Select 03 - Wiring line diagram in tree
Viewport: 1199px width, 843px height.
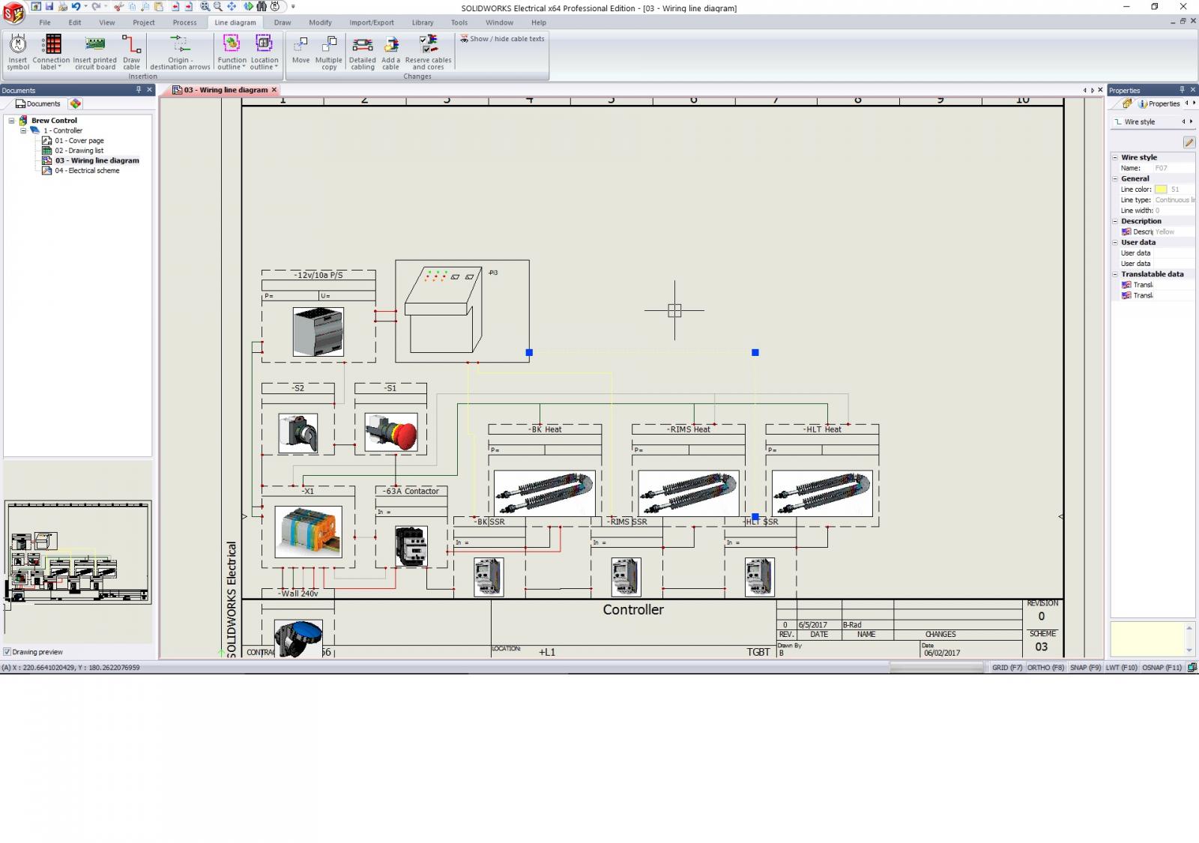pyautogui.click(x=97, y=160)
